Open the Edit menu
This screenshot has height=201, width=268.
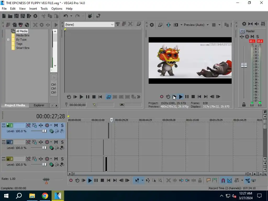pyautogui.click(x=13, y=9)
